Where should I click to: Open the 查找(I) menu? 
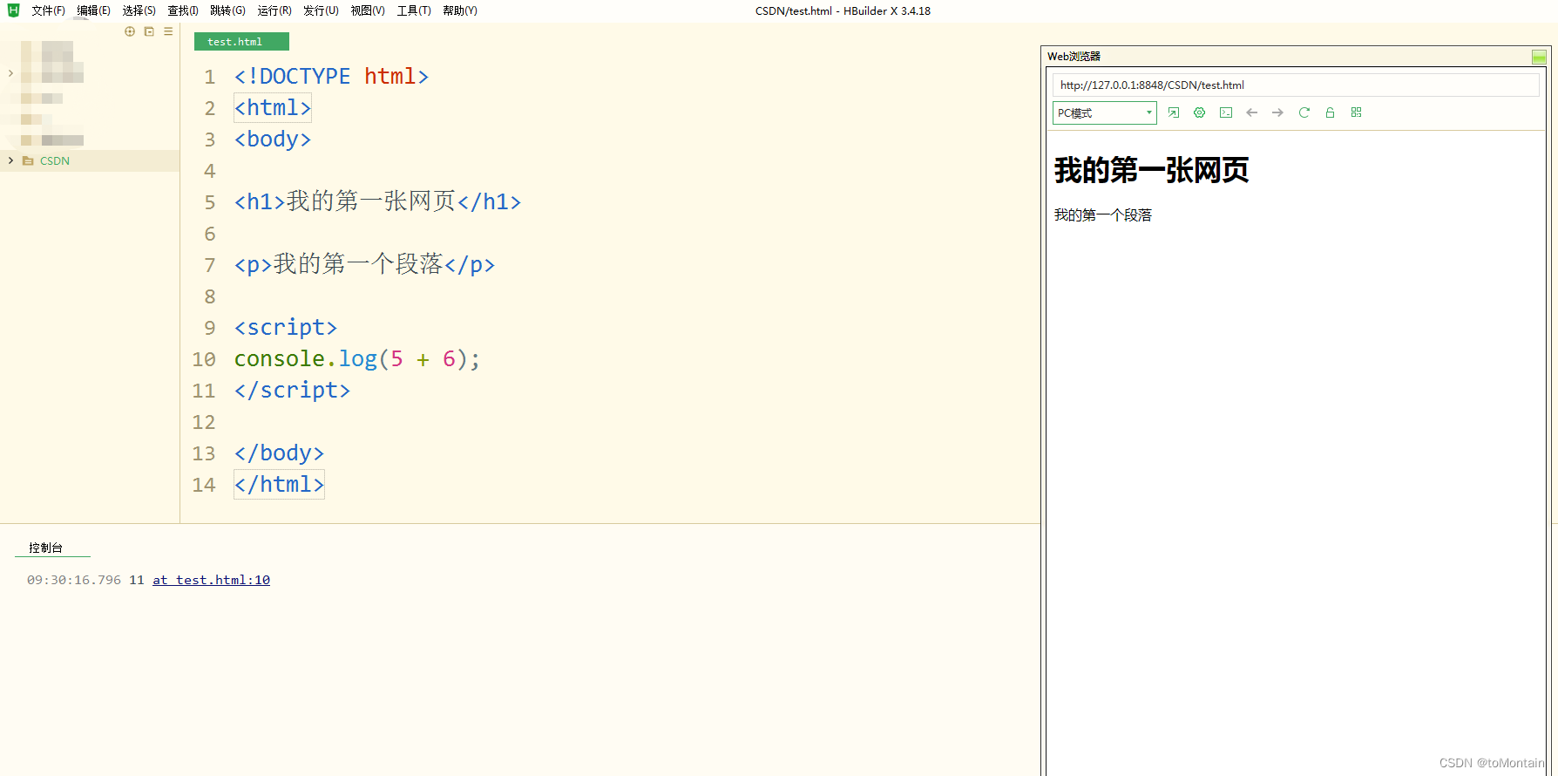[183, 10]
